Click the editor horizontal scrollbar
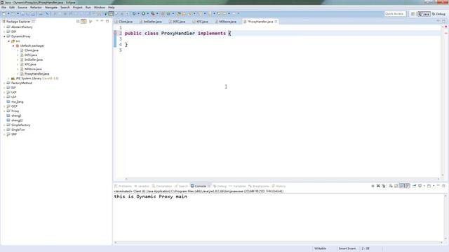This screenshot has height=252, width=449. tap(282, 179)
